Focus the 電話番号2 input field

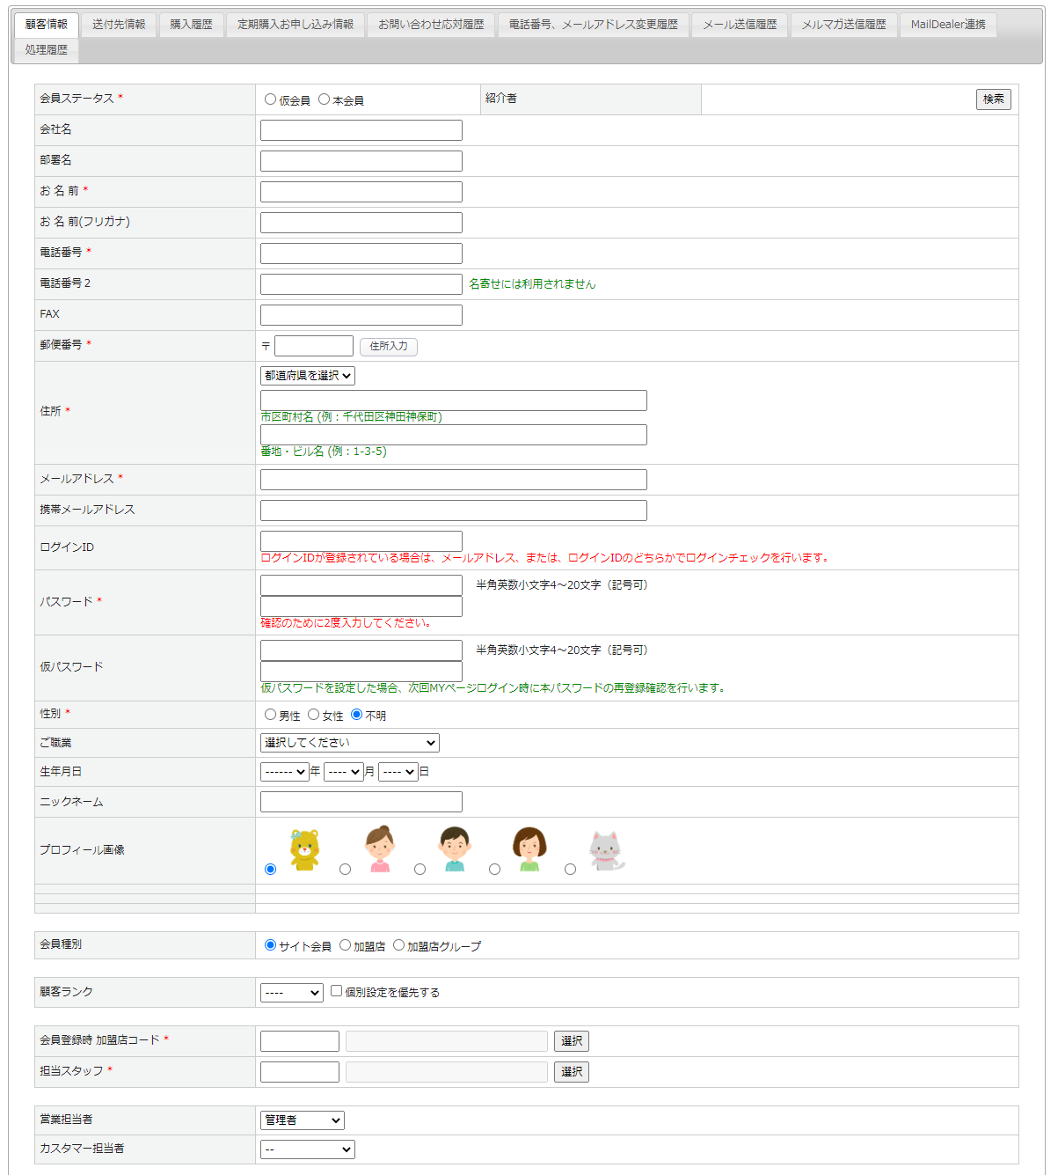(x=361, y=284)
